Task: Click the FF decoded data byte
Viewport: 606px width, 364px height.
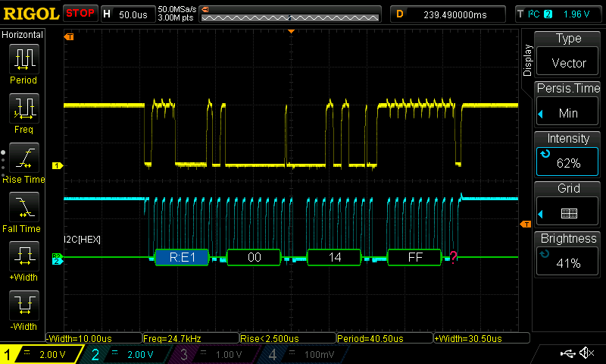Action: pyautogui.click(x=414, y=257)
